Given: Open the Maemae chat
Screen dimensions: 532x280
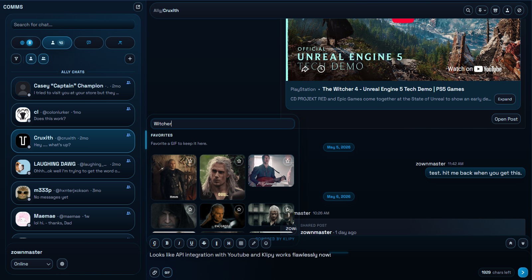Looking at the screenshot, I should click(73, 219).
